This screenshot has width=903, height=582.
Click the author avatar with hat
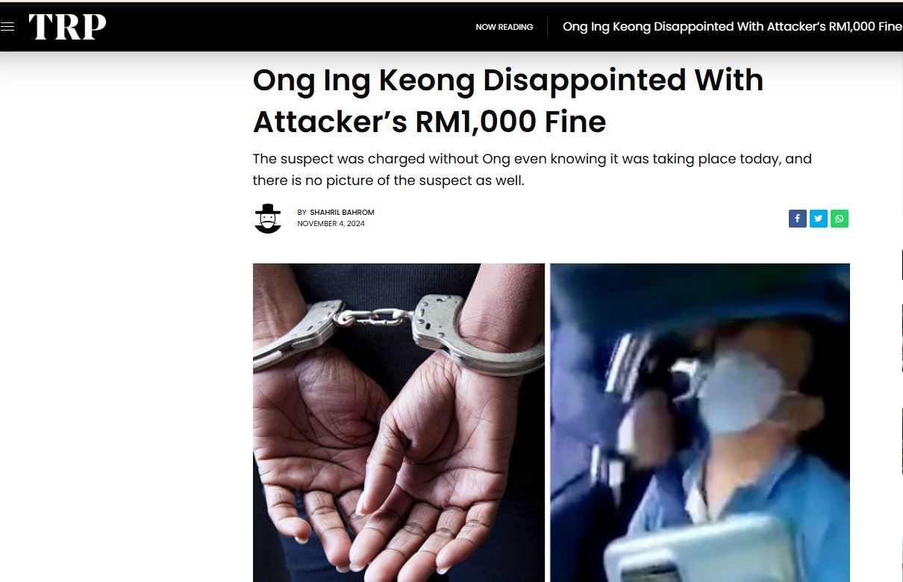coord(268,219)
